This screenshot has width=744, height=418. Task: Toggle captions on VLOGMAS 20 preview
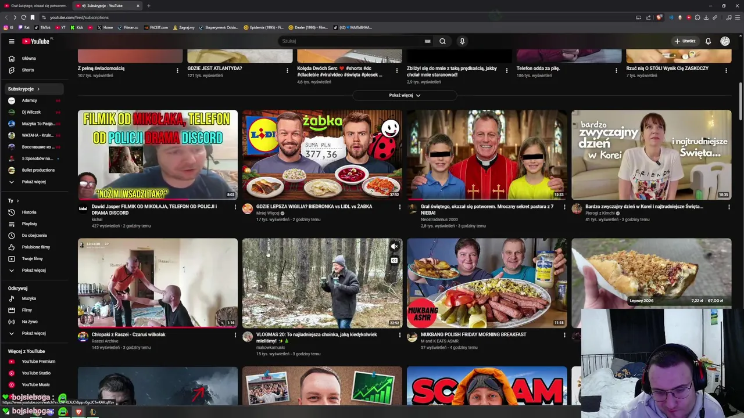click(394, 261)
